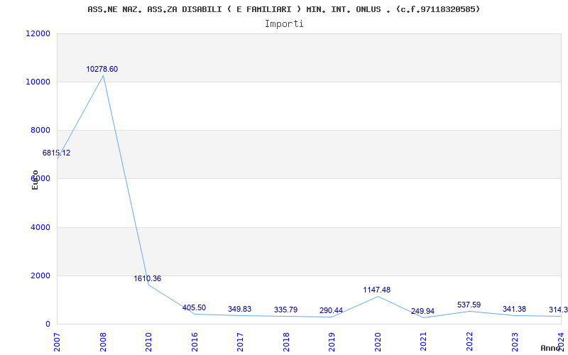Click the y-axis tick label 10000
Screen dimensions: 568x355
38,82
